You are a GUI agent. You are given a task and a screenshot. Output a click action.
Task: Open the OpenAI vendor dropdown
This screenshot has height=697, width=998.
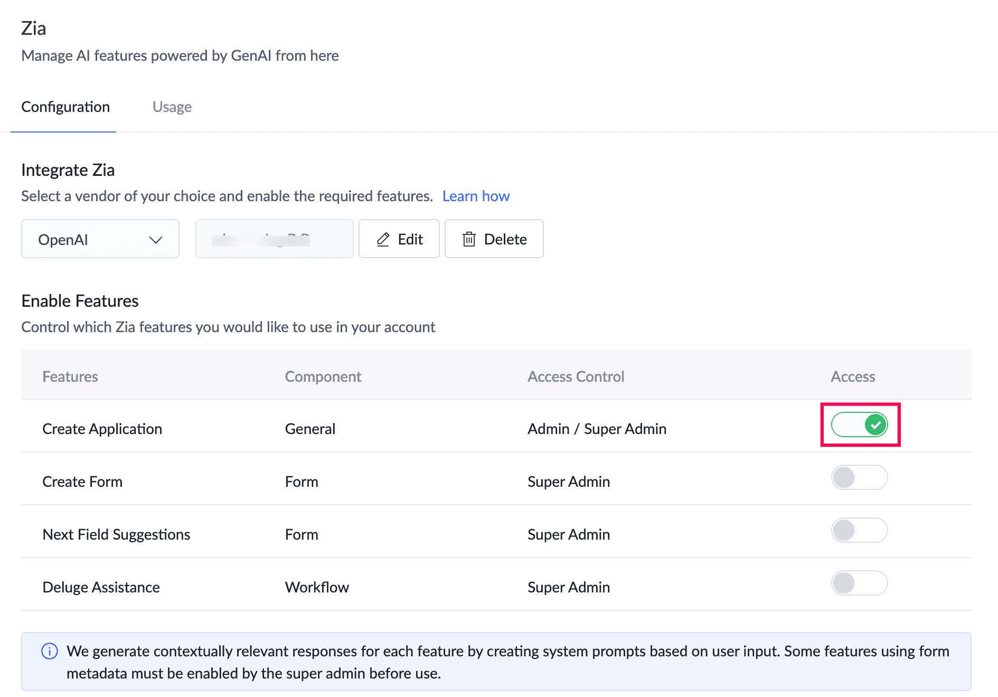coord(100,239)
